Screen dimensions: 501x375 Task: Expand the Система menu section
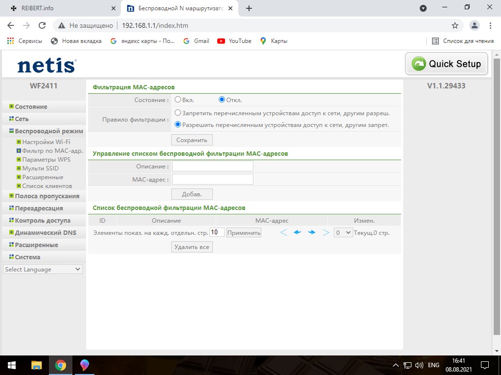[x=24, y=257]
